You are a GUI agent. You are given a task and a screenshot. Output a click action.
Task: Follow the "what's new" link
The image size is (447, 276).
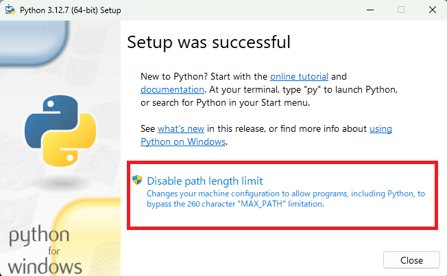pyautogui.click(x=181, y=128)
